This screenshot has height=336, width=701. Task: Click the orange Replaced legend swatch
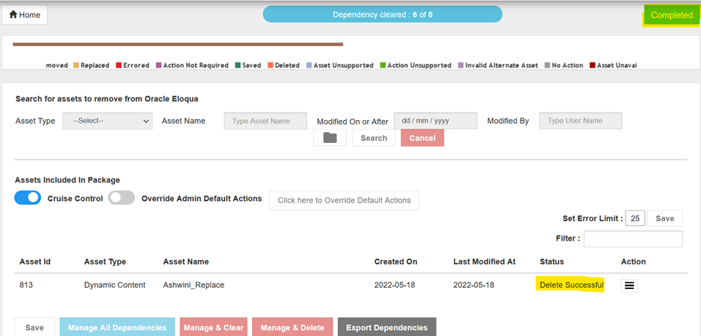(75, 66)
